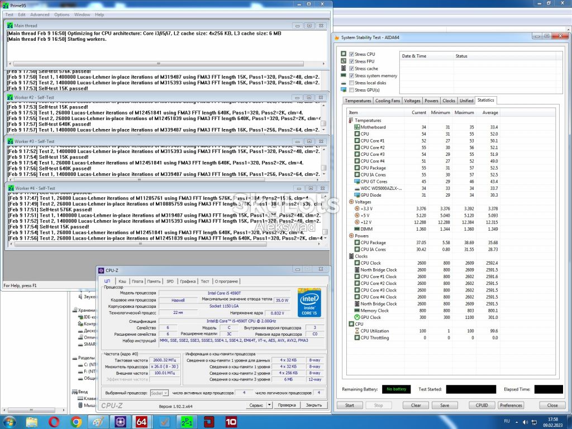Click the CPU Utilization hourglass icon
Screen dimensions: 572x429
(x=357, y=331)
